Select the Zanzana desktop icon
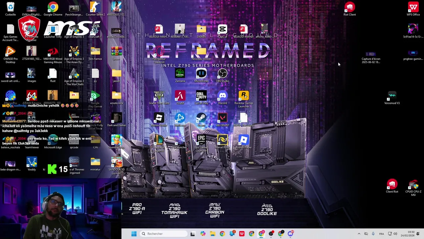424x239 pixels. tap(180, 75)
